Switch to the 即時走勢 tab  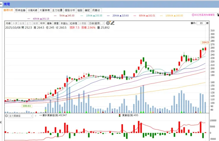click(x=20, y=10)
